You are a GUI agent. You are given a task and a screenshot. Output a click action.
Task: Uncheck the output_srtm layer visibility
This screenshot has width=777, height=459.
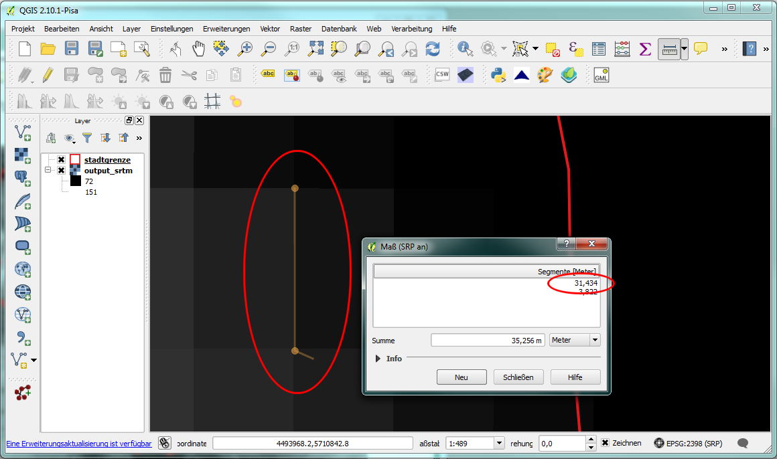[x=61, y=171]
